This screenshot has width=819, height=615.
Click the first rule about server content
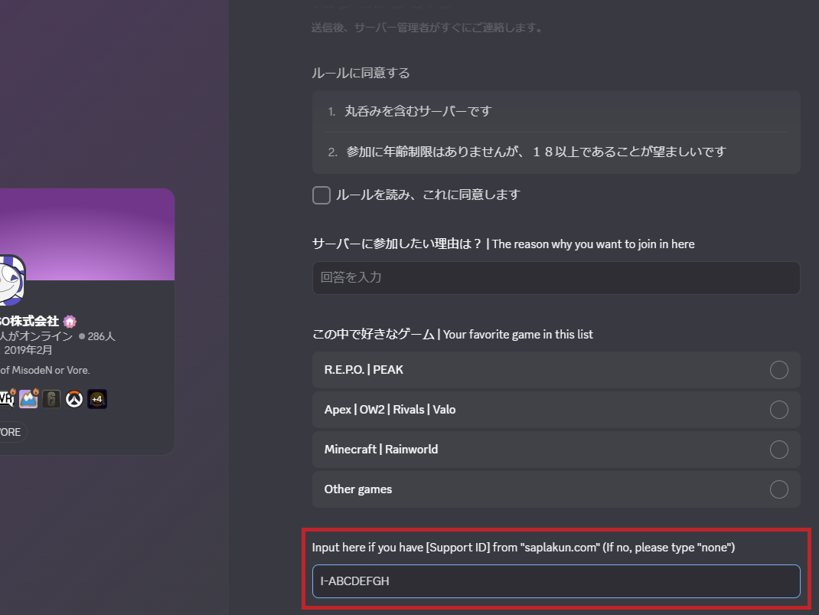tap(418, 112)
